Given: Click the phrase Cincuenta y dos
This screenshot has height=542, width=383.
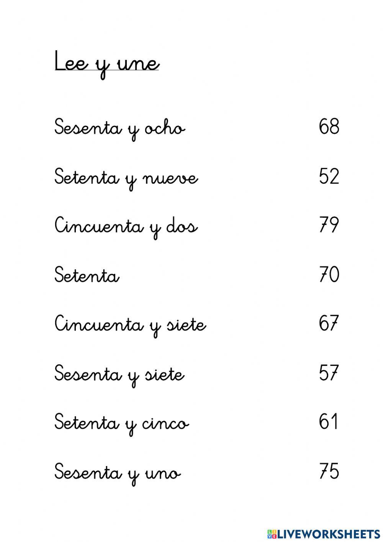Looking at the screenshot, I should pyautogui.click(x=126, y=226).
